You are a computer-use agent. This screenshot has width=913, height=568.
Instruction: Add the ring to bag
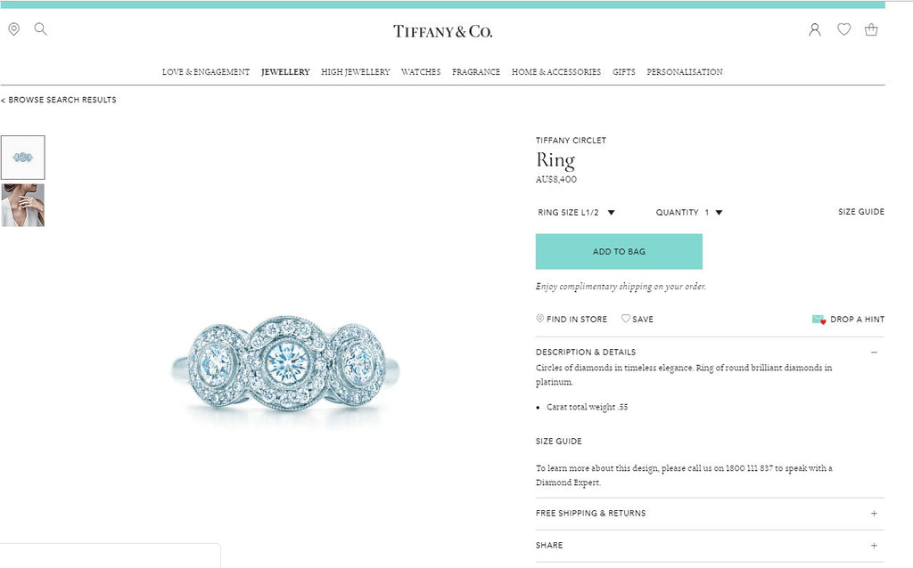pos(619,252)
